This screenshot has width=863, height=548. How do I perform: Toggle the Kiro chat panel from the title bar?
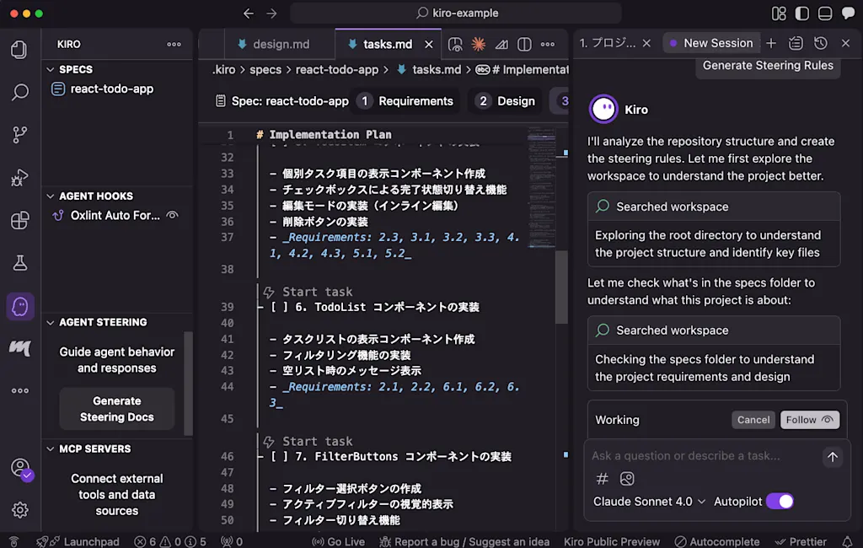click(x=848, y=13)
